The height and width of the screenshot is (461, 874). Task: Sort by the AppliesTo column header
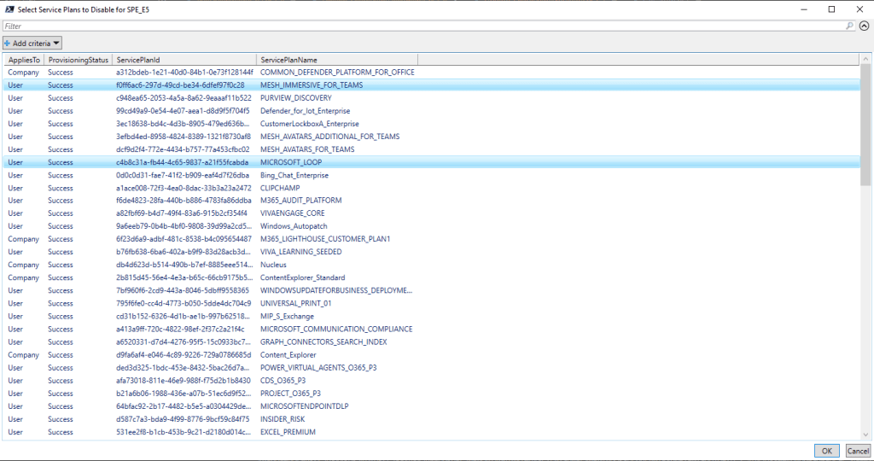click(24, 60)
